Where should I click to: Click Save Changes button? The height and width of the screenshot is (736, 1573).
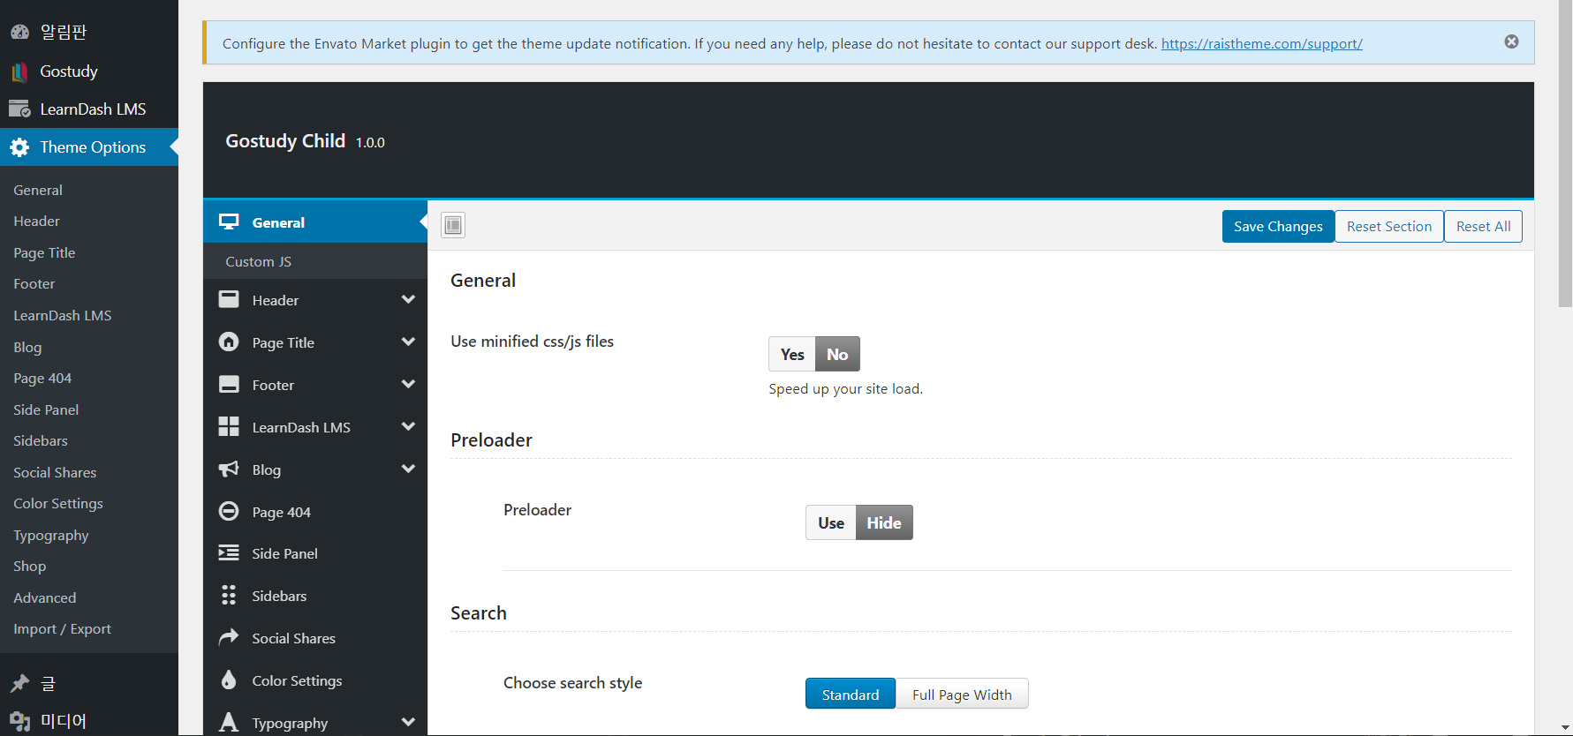(1278, 226)
